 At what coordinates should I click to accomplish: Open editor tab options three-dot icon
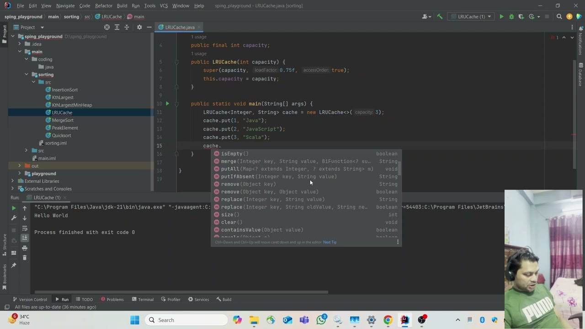coord(572,27)
